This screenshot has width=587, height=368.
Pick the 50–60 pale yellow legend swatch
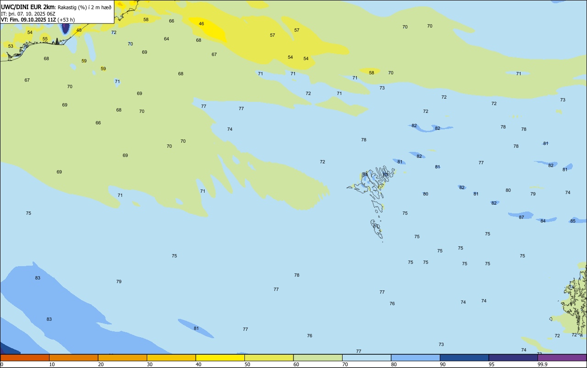coord(269,357)
